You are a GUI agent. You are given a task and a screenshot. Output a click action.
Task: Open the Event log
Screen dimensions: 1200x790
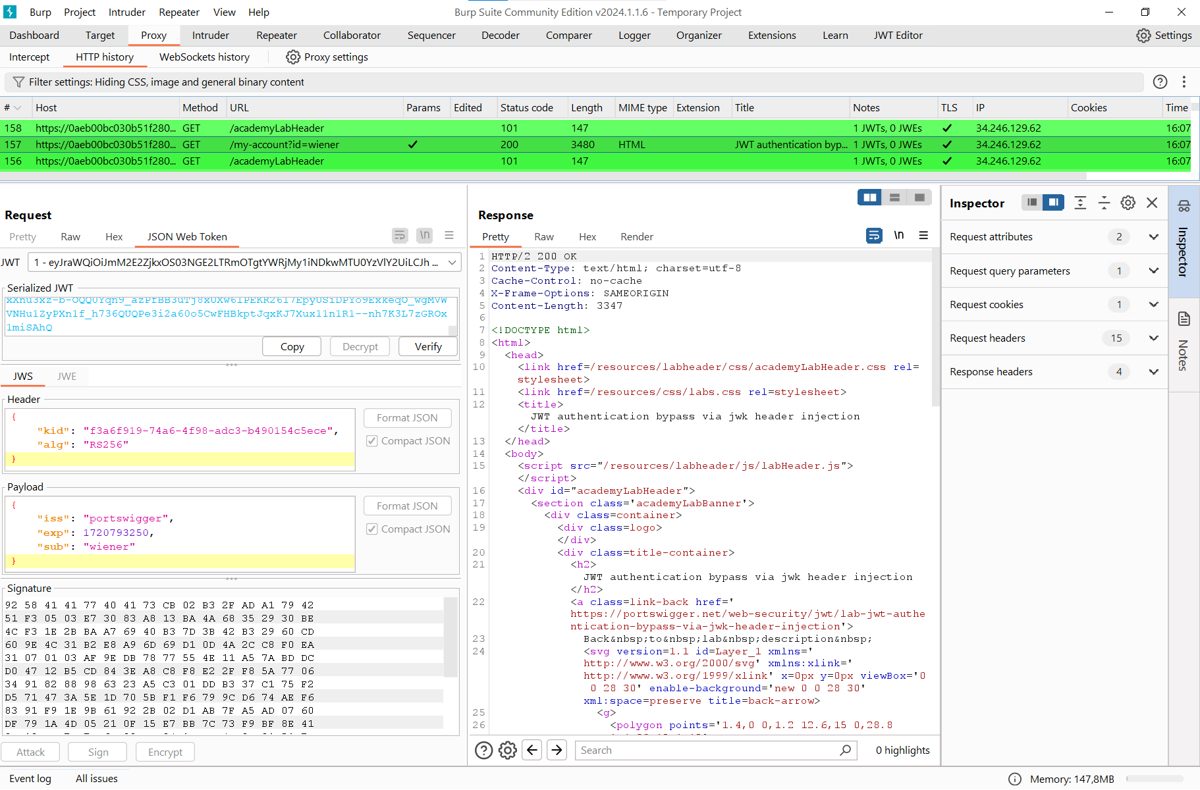(x=30, y=779)
